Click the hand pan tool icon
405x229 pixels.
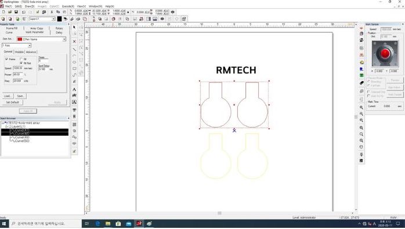[x=361, y=147]
